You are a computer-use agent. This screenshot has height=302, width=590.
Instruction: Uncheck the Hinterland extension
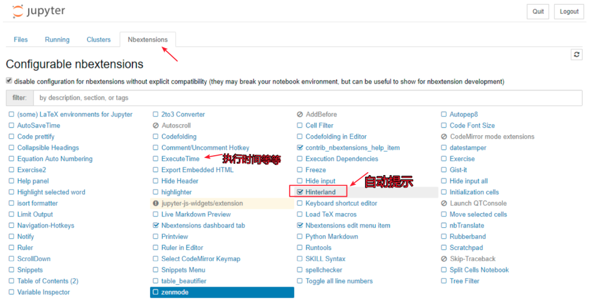pos(299,192)
